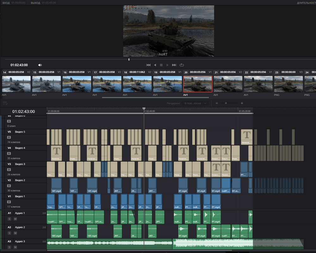Jump to the first frame

[x=148, y=65]
